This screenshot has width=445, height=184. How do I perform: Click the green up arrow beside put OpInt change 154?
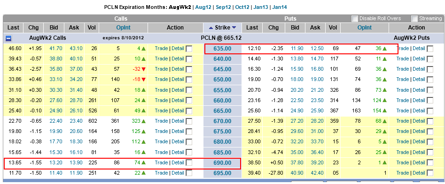tap(384, 111)
